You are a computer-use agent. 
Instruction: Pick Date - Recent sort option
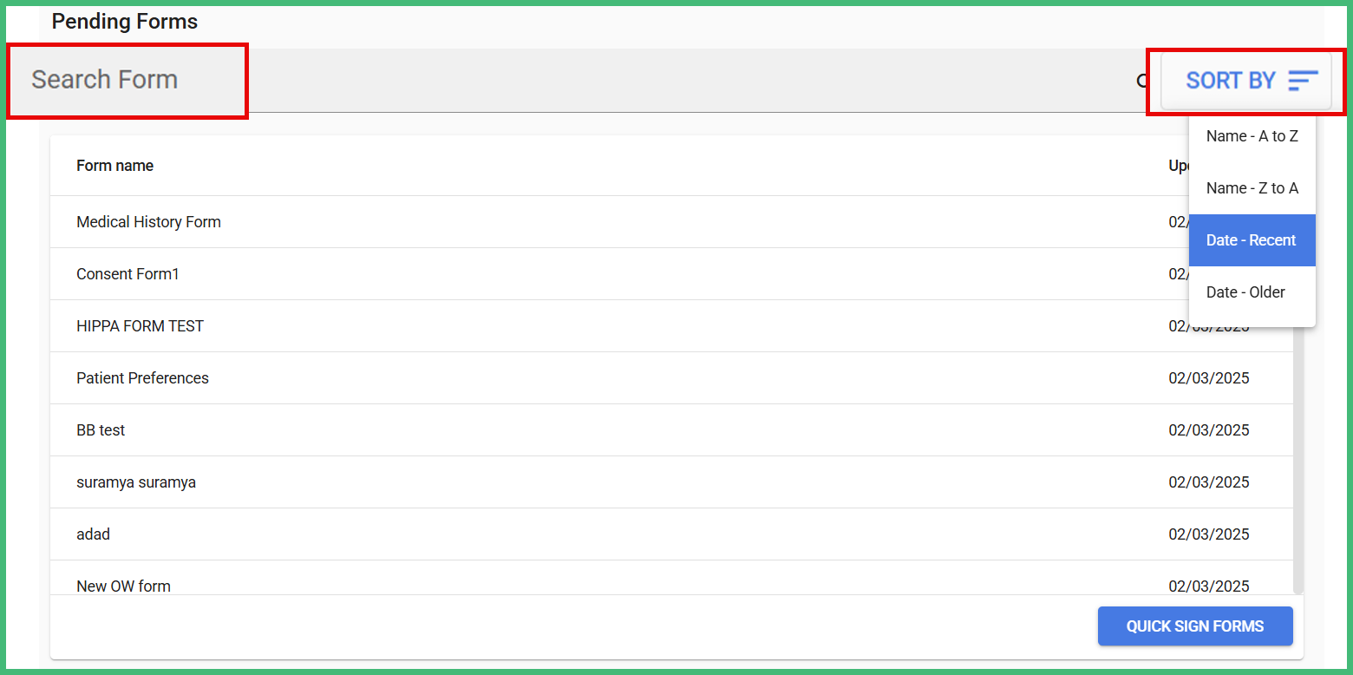1252,240
